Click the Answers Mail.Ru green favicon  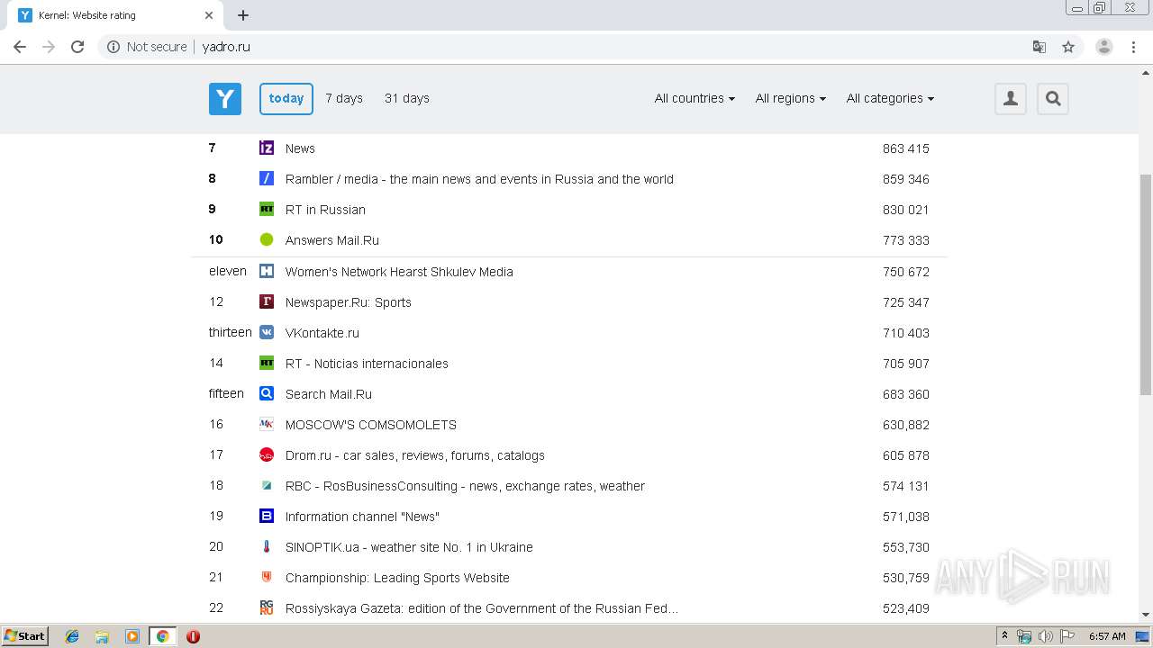coord(267,239)
